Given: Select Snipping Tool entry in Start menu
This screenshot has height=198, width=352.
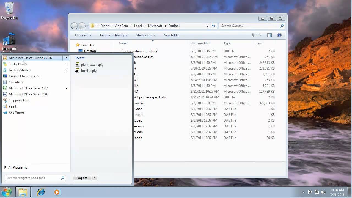Looking at the screenshot, I should point(35,100).
